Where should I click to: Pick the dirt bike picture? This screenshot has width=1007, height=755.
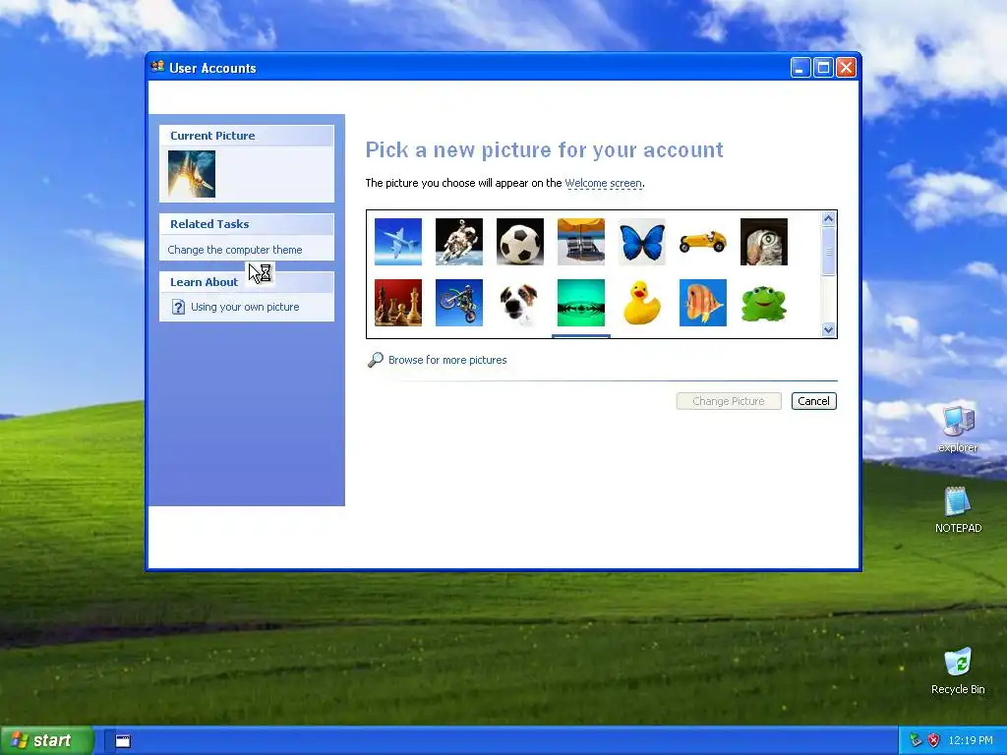[459, 303]
